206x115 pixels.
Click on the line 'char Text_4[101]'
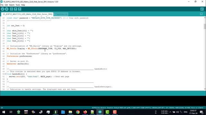(18, 41)
